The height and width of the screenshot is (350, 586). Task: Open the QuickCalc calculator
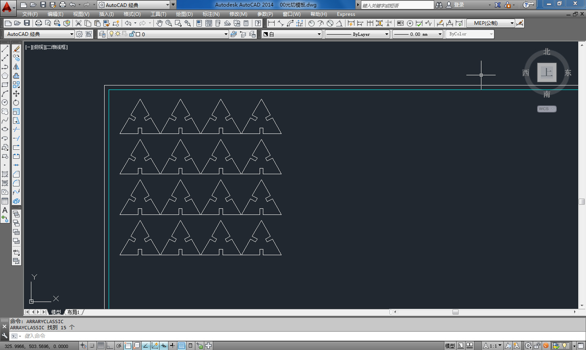[246, 23]
